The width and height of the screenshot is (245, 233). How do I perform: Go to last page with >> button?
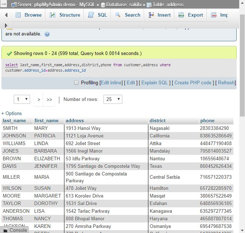(49, 99)
